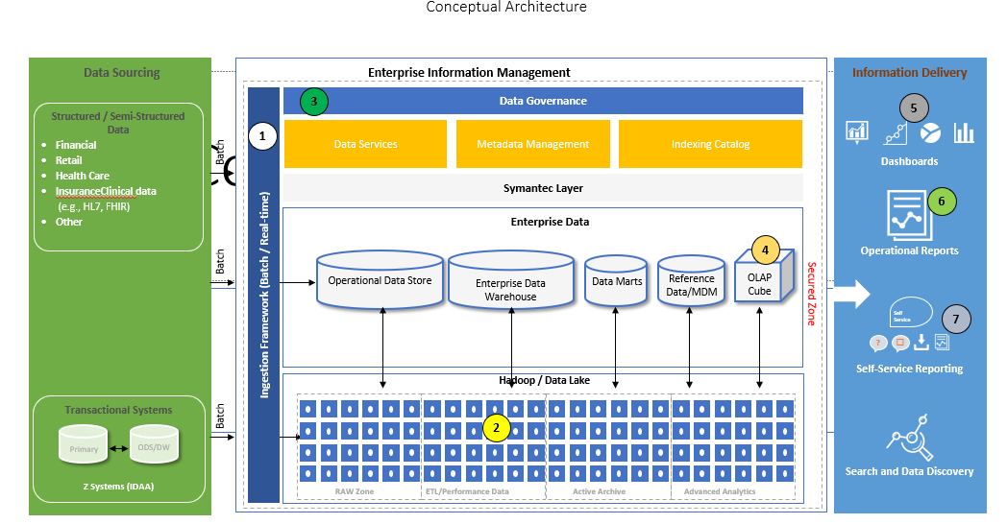Click the Operational Reports document icon

pyautogui.click(x=905, y=215)
